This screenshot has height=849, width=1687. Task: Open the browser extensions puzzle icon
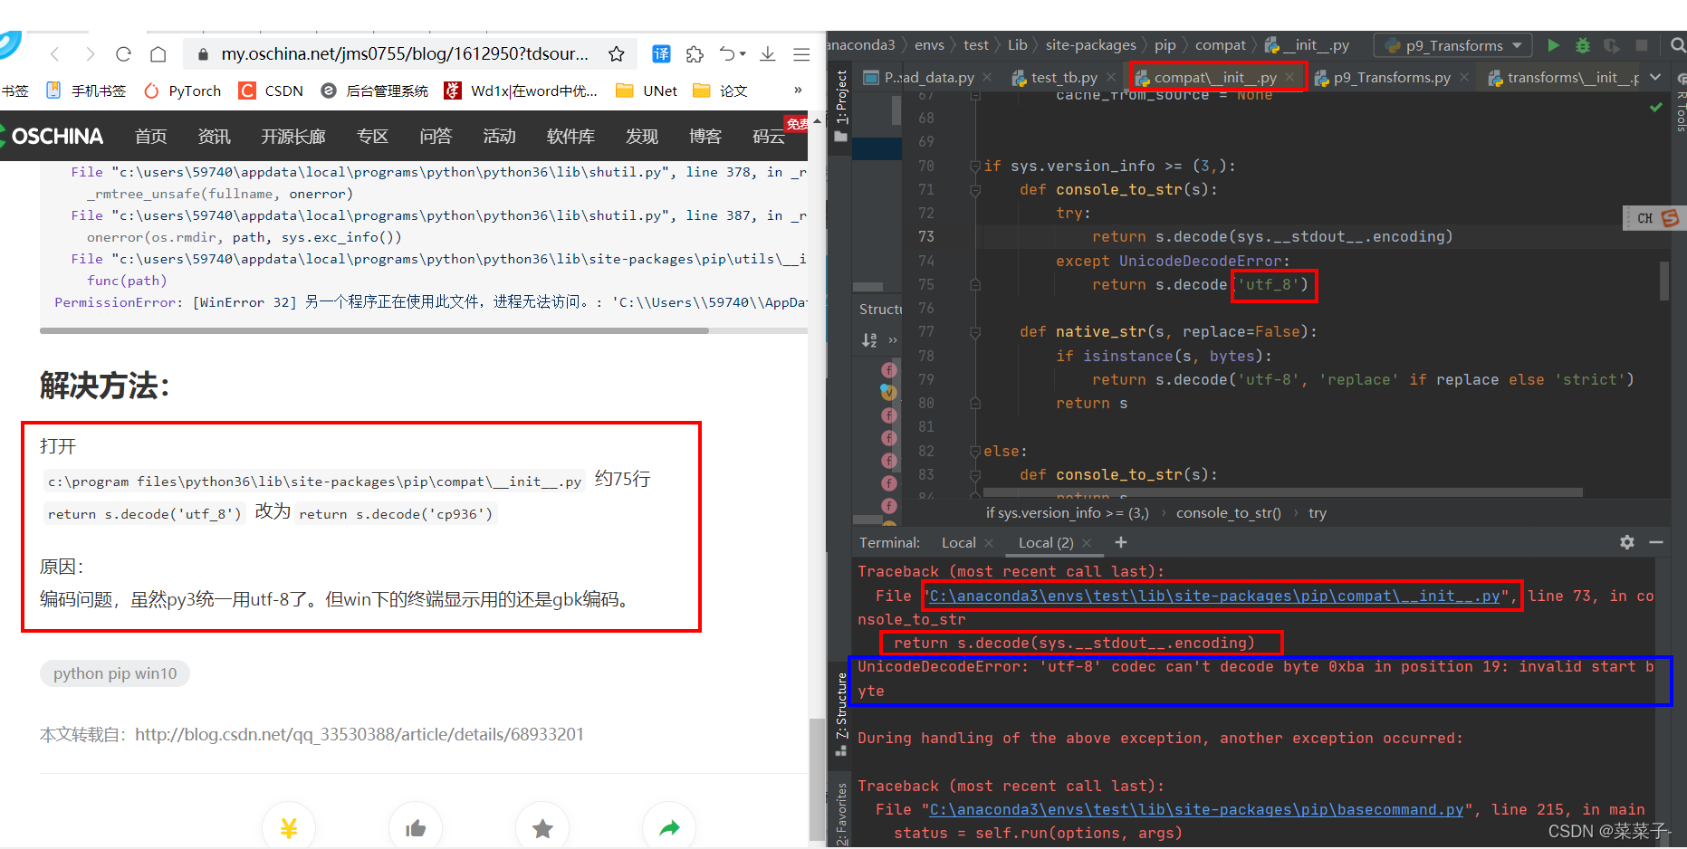point(695,54)
